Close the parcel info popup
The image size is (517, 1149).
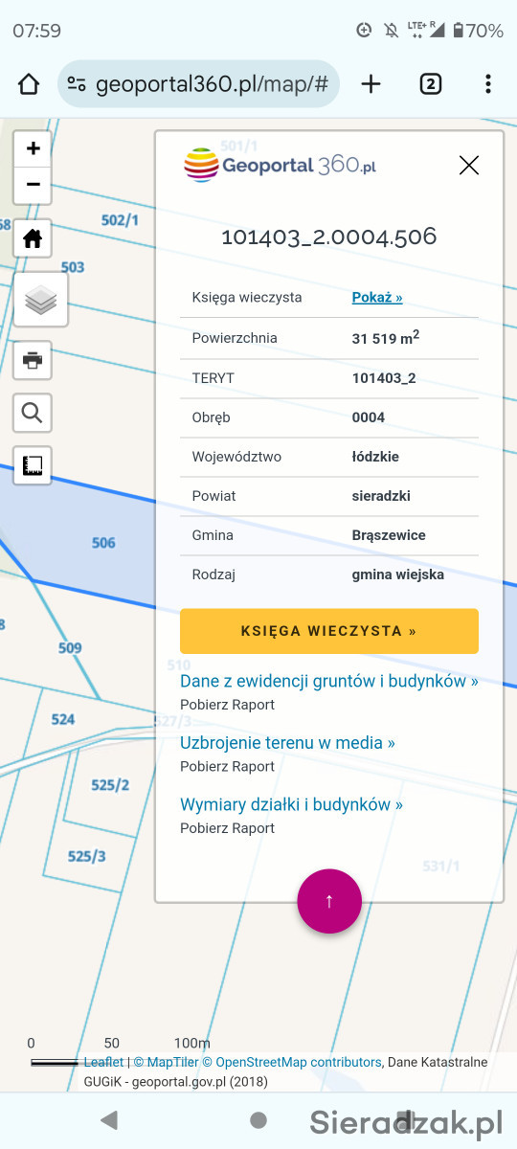[468, 166]
